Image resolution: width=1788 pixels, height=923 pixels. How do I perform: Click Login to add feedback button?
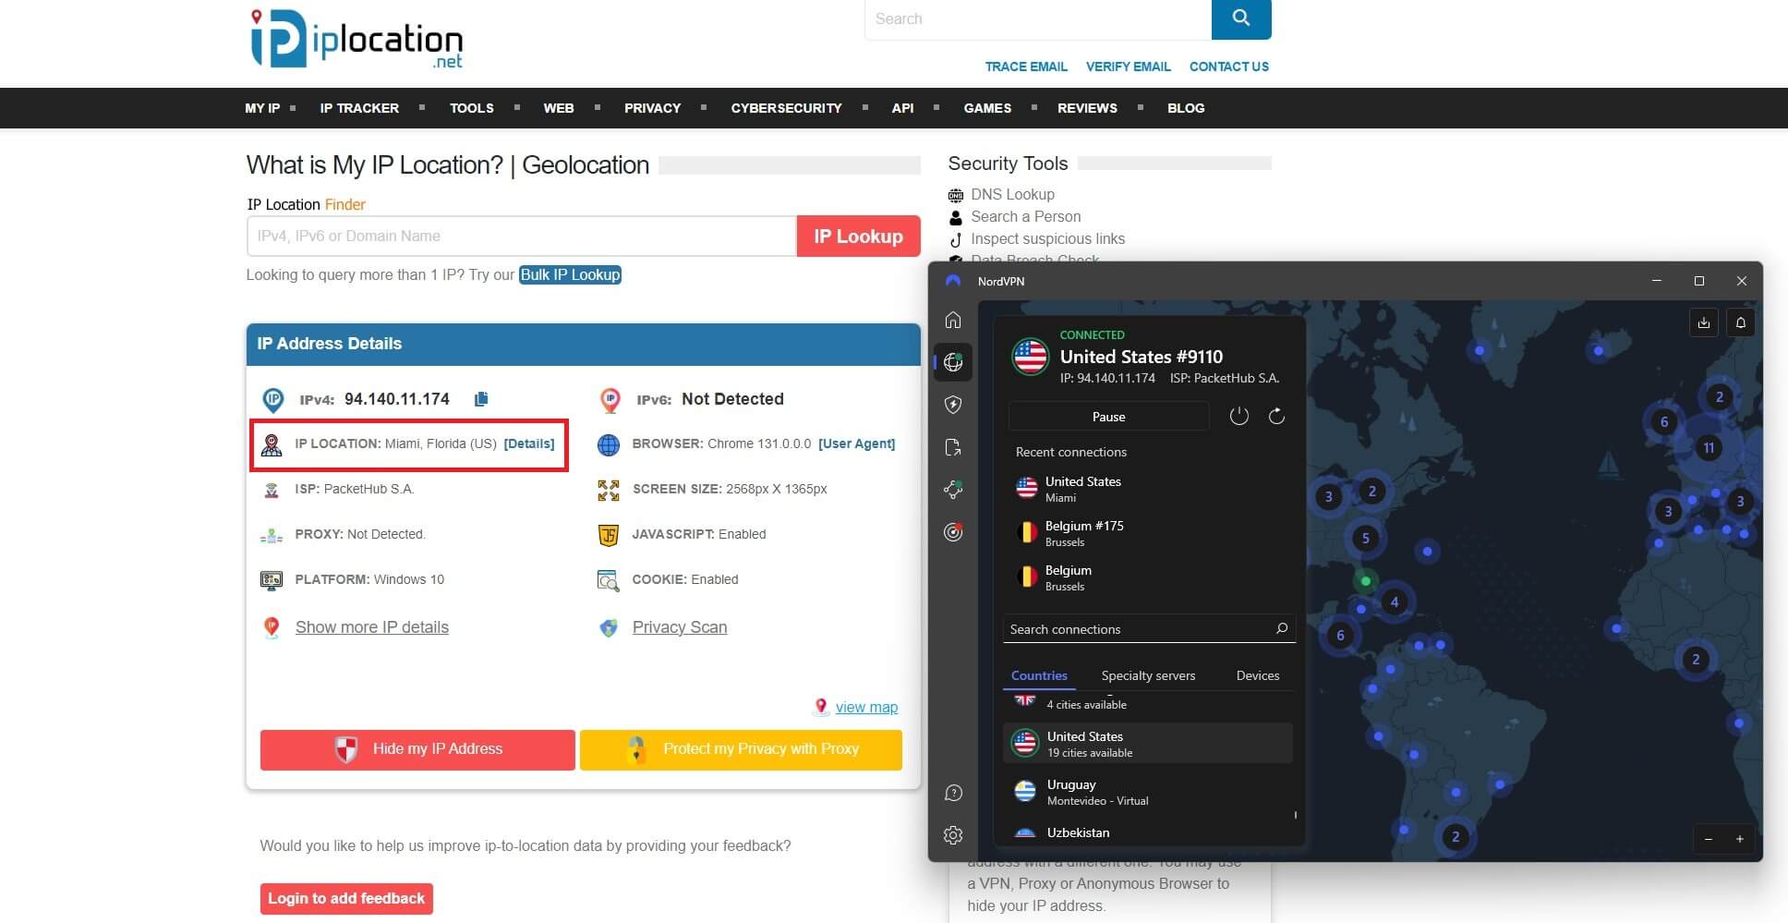click(x=346, y=898)
